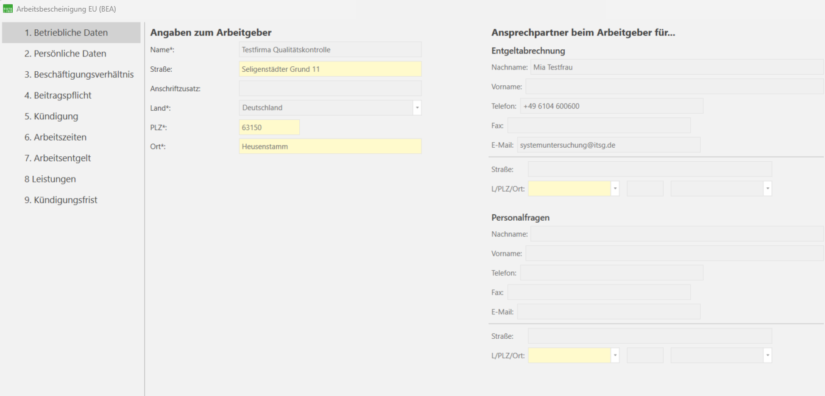
Task: Open the country dropdown under Entgeltabrechnung
Action: 614,188
